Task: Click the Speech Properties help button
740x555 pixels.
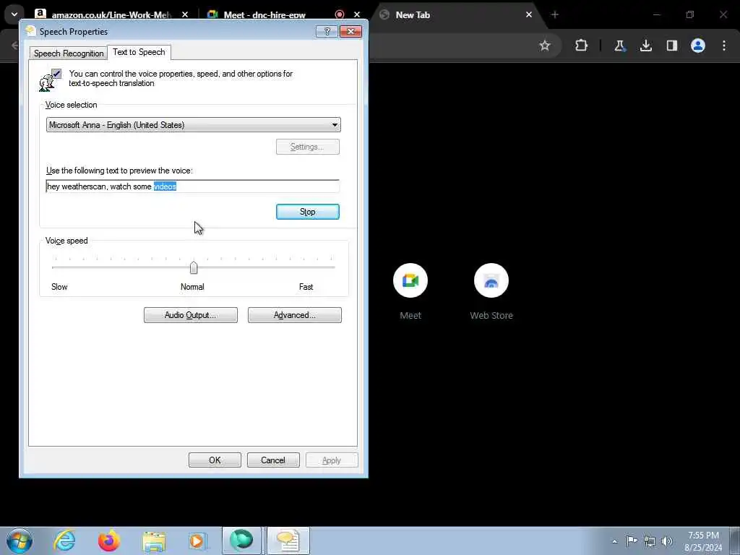Action: coord(327,32)
